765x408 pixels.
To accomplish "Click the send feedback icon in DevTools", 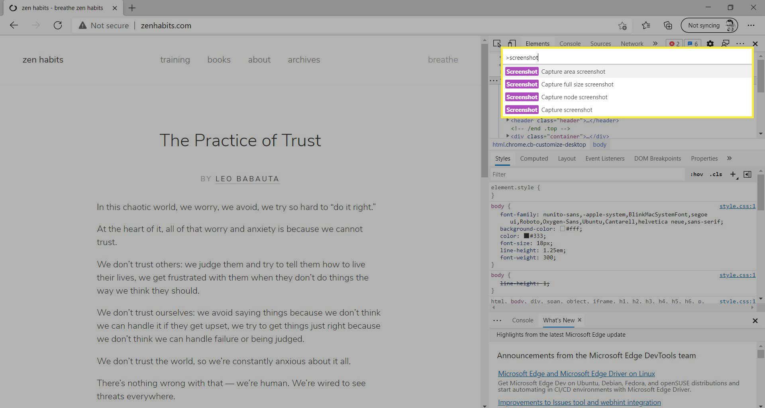I will pos(725,44).
